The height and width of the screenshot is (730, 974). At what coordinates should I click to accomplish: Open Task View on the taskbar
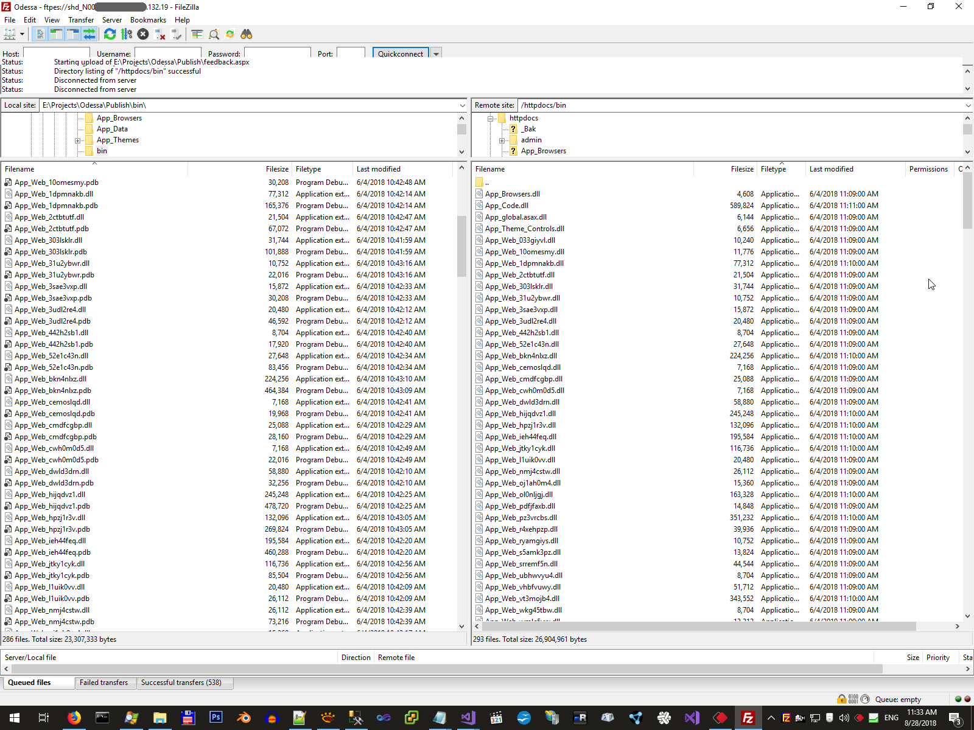(x=44, y=718)
